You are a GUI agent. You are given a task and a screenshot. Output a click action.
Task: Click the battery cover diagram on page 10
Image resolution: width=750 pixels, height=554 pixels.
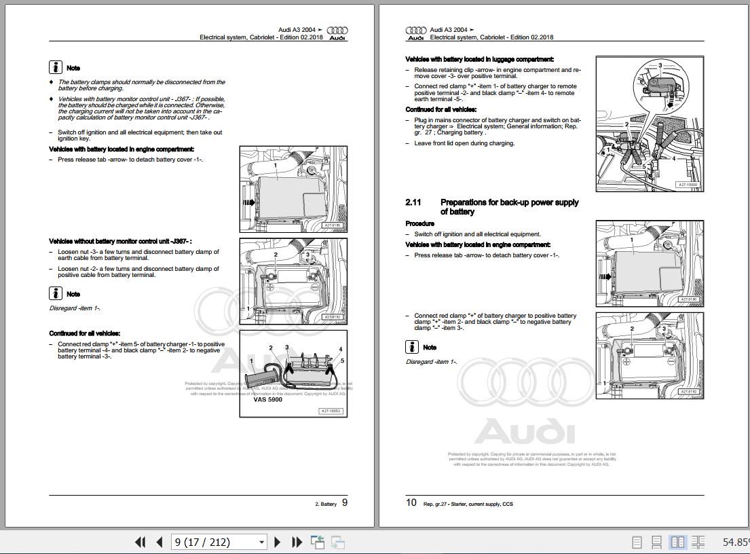point(650,263)
